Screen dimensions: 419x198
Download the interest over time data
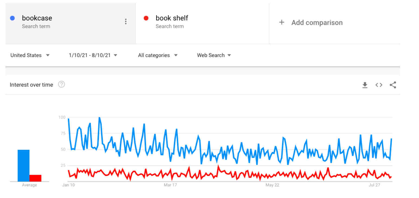pyautogui.click(x=365, y=85)
